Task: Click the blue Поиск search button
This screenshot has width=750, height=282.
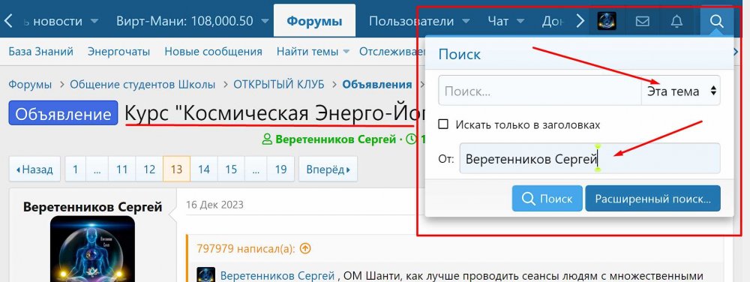Action: point(547,198)
